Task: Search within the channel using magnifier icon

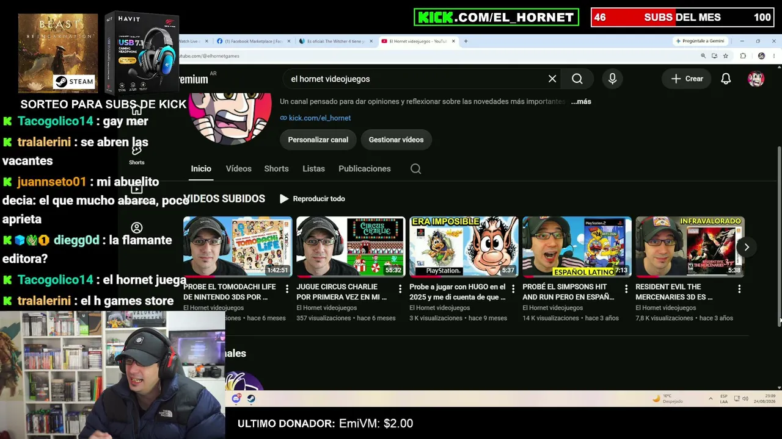Action: pyautogui.click(x=415, y=169)
